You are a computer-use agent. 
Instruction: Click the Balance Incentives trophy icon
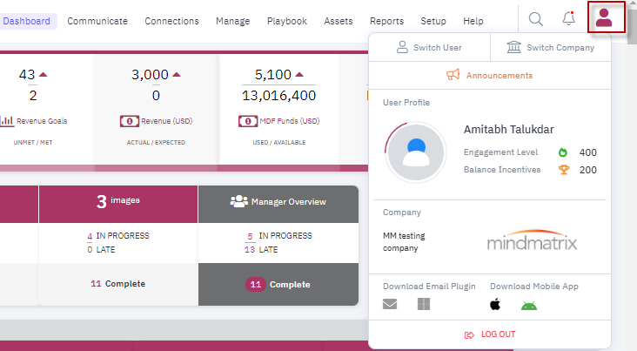[564, 170]
